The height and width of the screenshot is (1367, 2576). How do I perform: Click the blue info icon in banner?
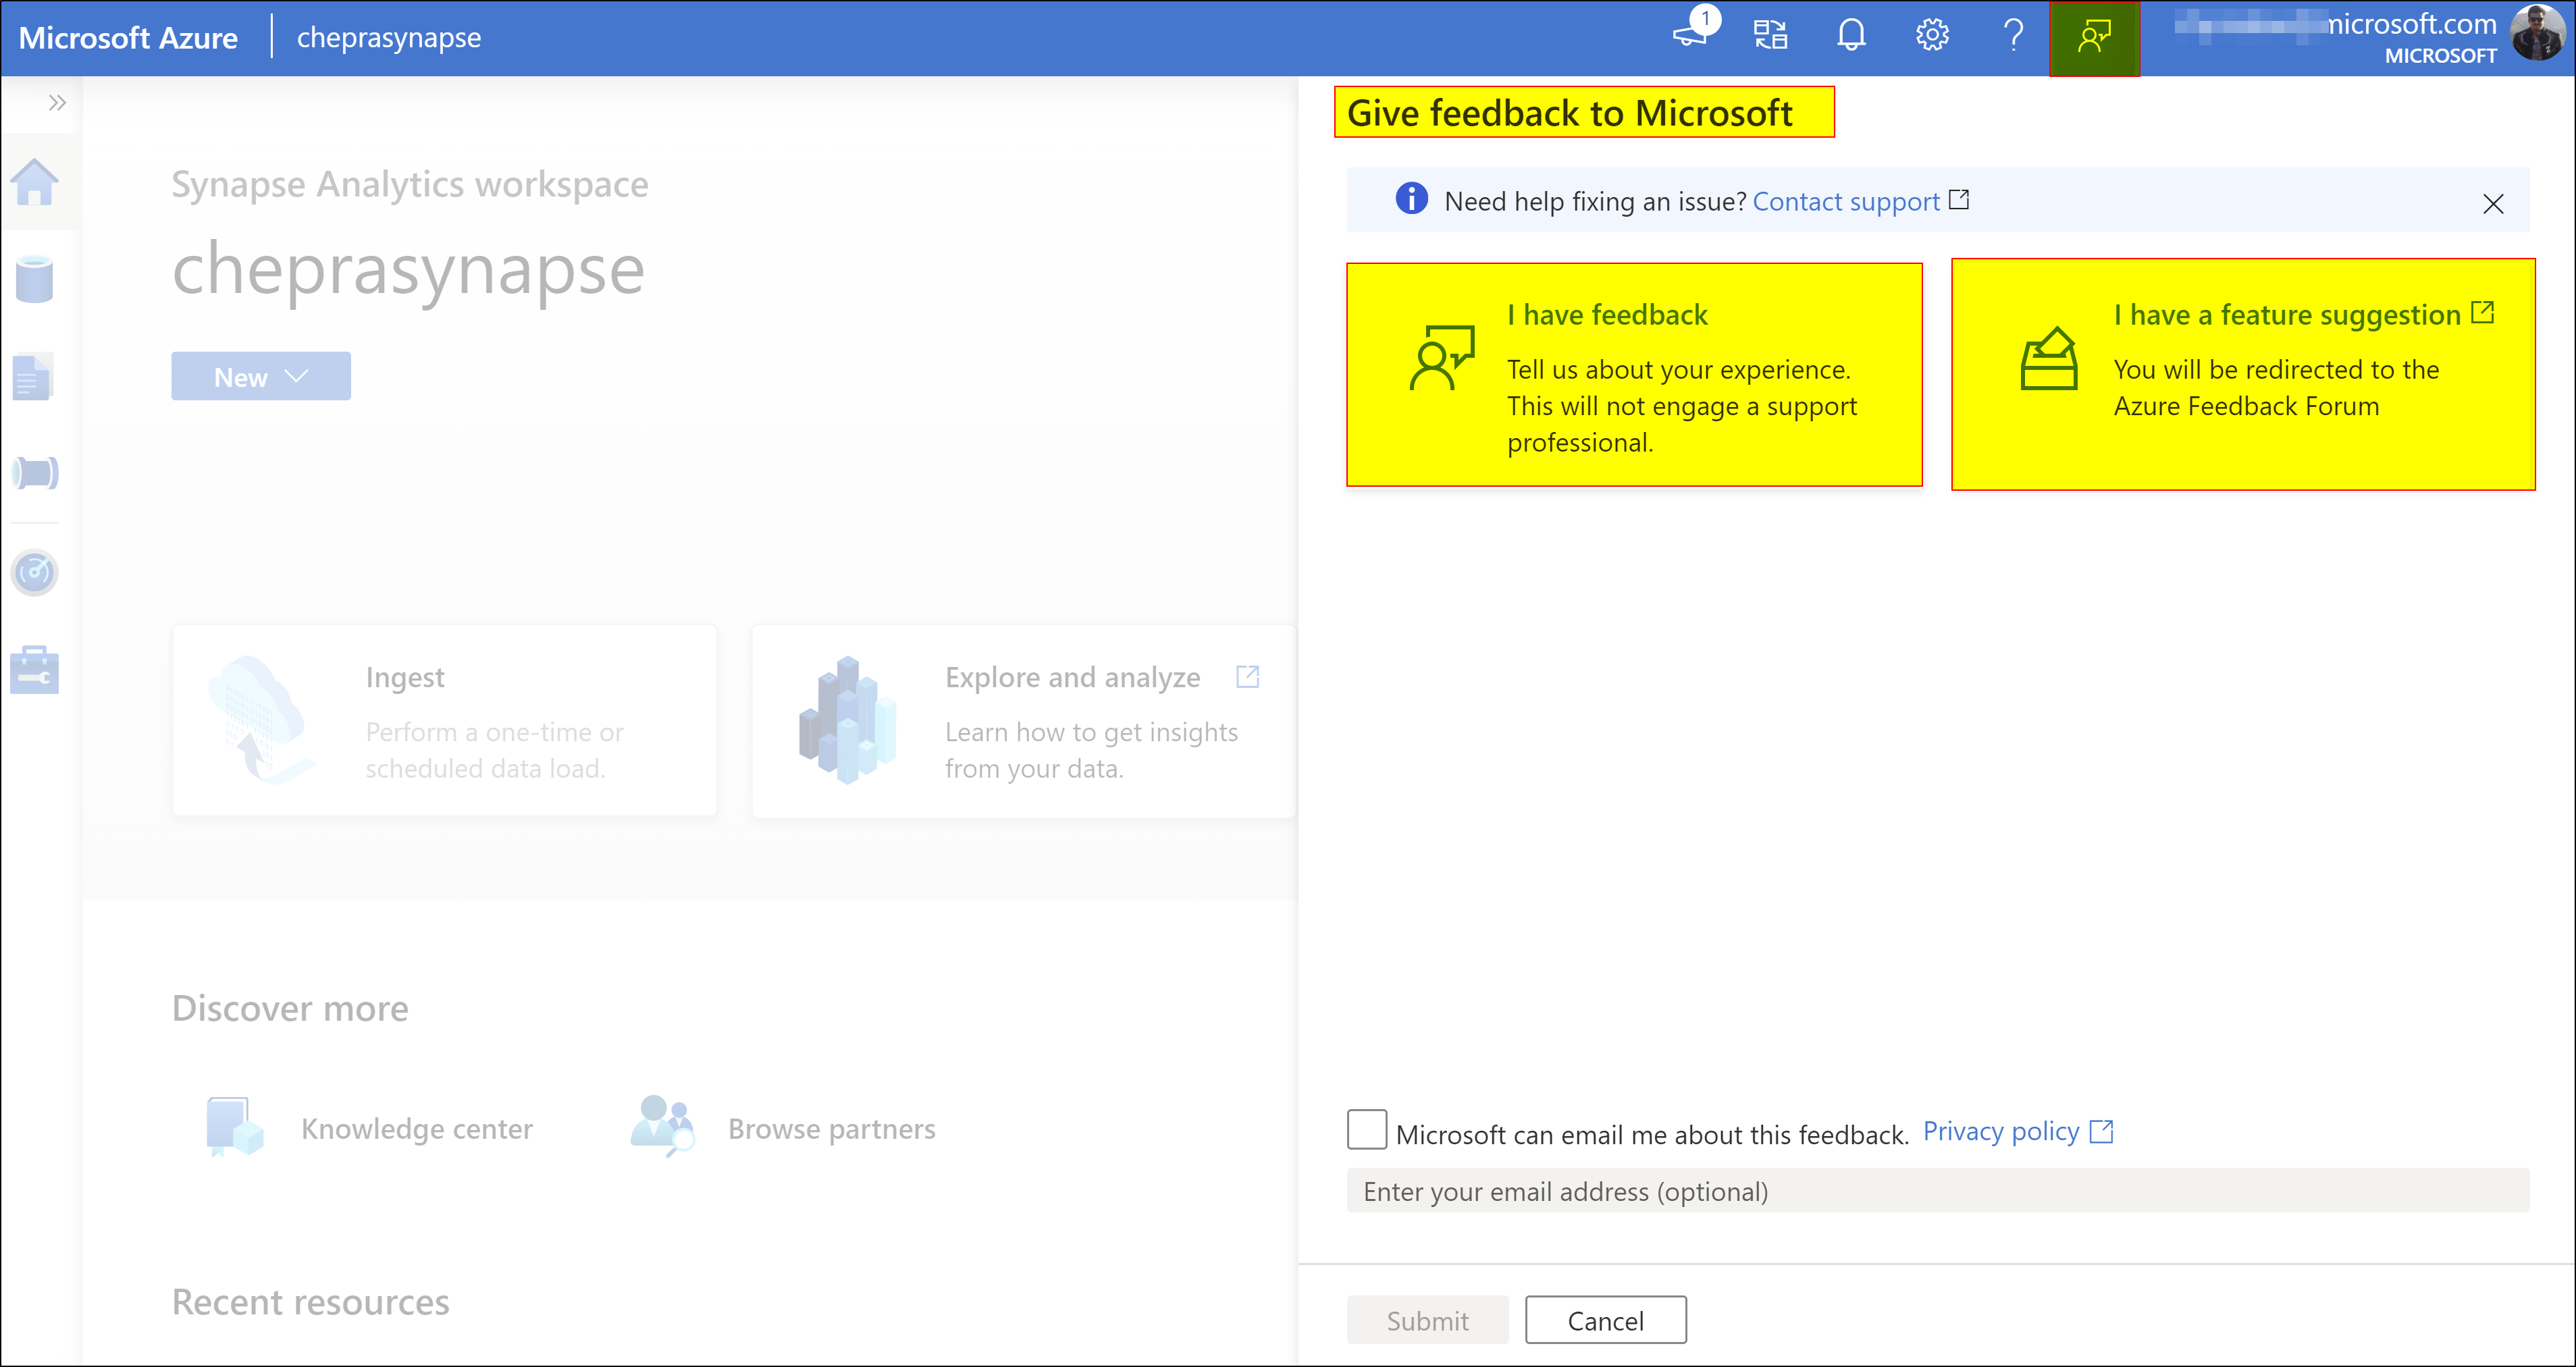pos(1411,199)
